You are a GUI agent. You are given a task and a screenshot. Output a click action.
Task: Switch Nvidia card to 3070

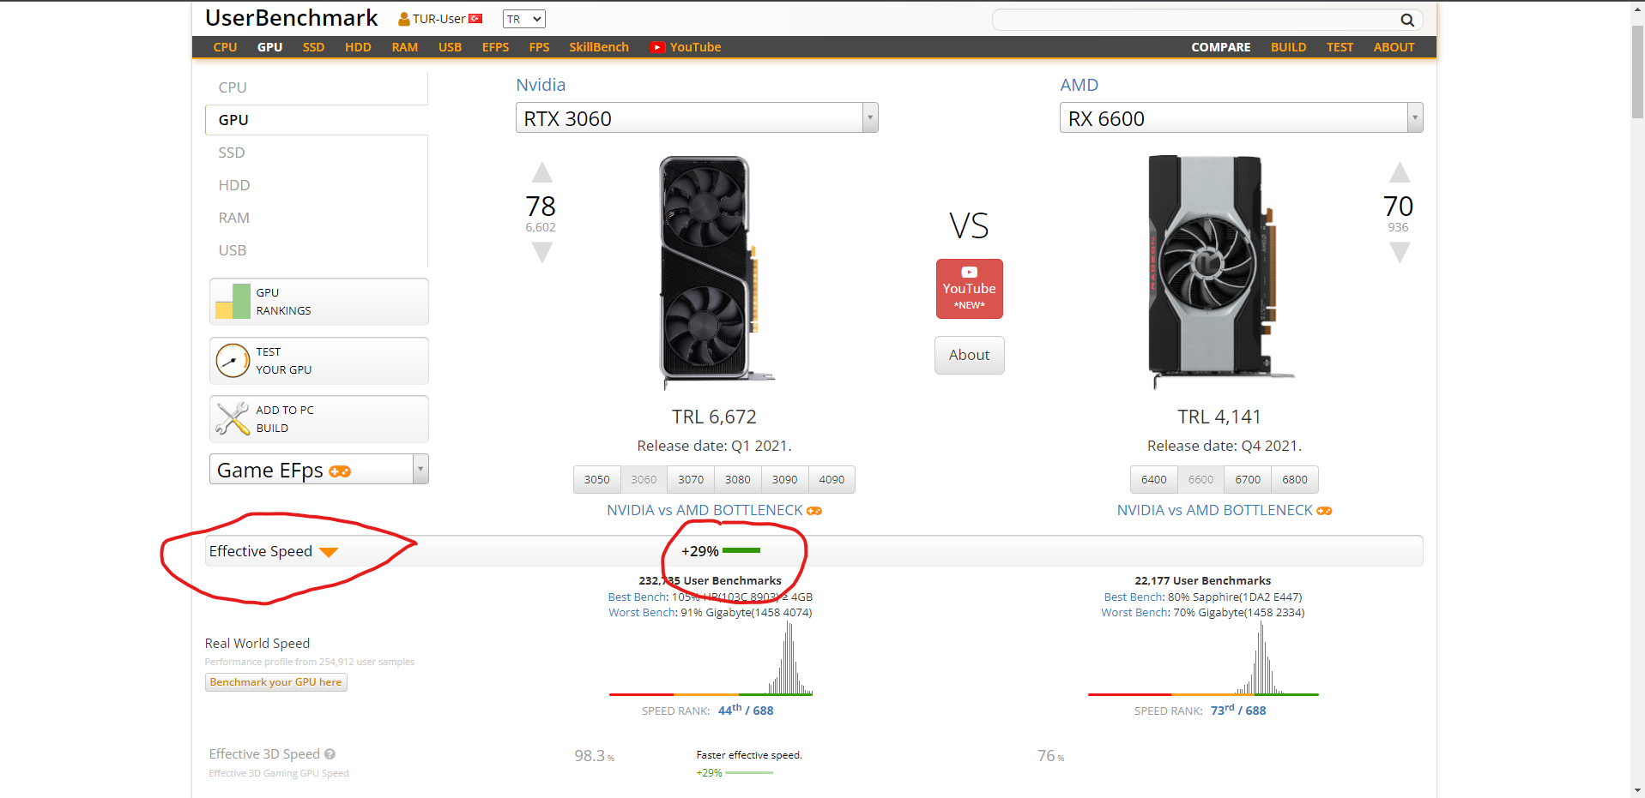pos(691,480)
